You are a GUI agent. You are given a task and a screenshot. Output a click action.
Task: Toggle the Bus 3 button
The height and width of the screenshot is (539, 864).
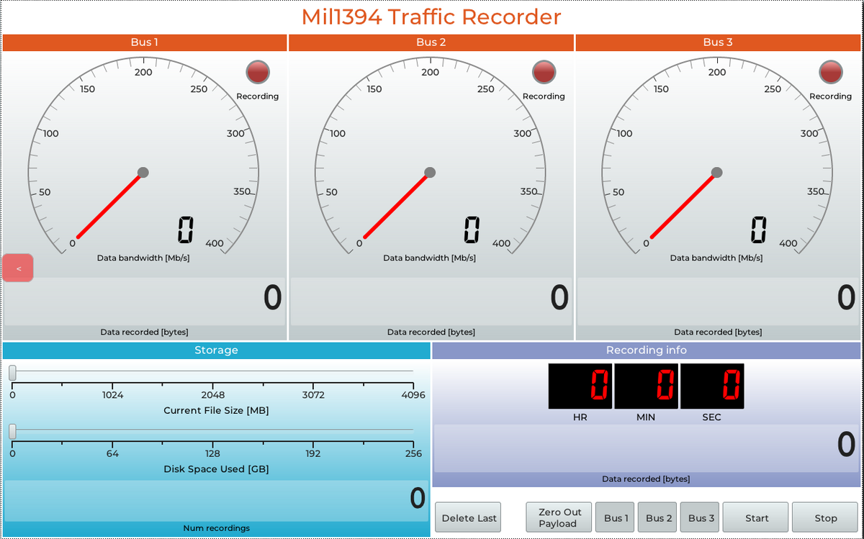pyautogui.click(x=700, y=517)
